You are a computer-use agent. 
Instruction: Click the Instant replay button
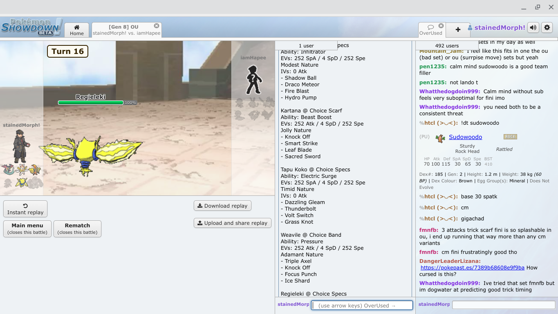click(x=25, y=209)
